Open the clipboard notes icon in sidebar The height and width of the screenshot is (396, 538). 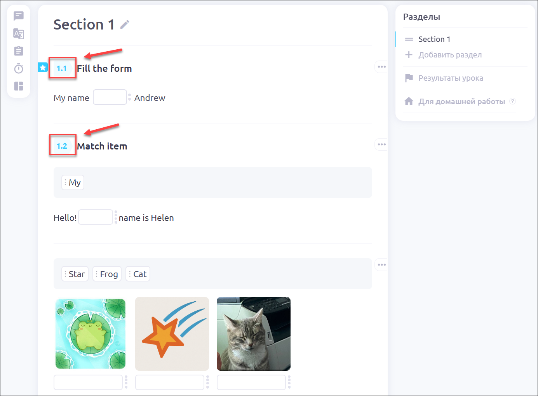pyautogui.click(x=19, y=51)
